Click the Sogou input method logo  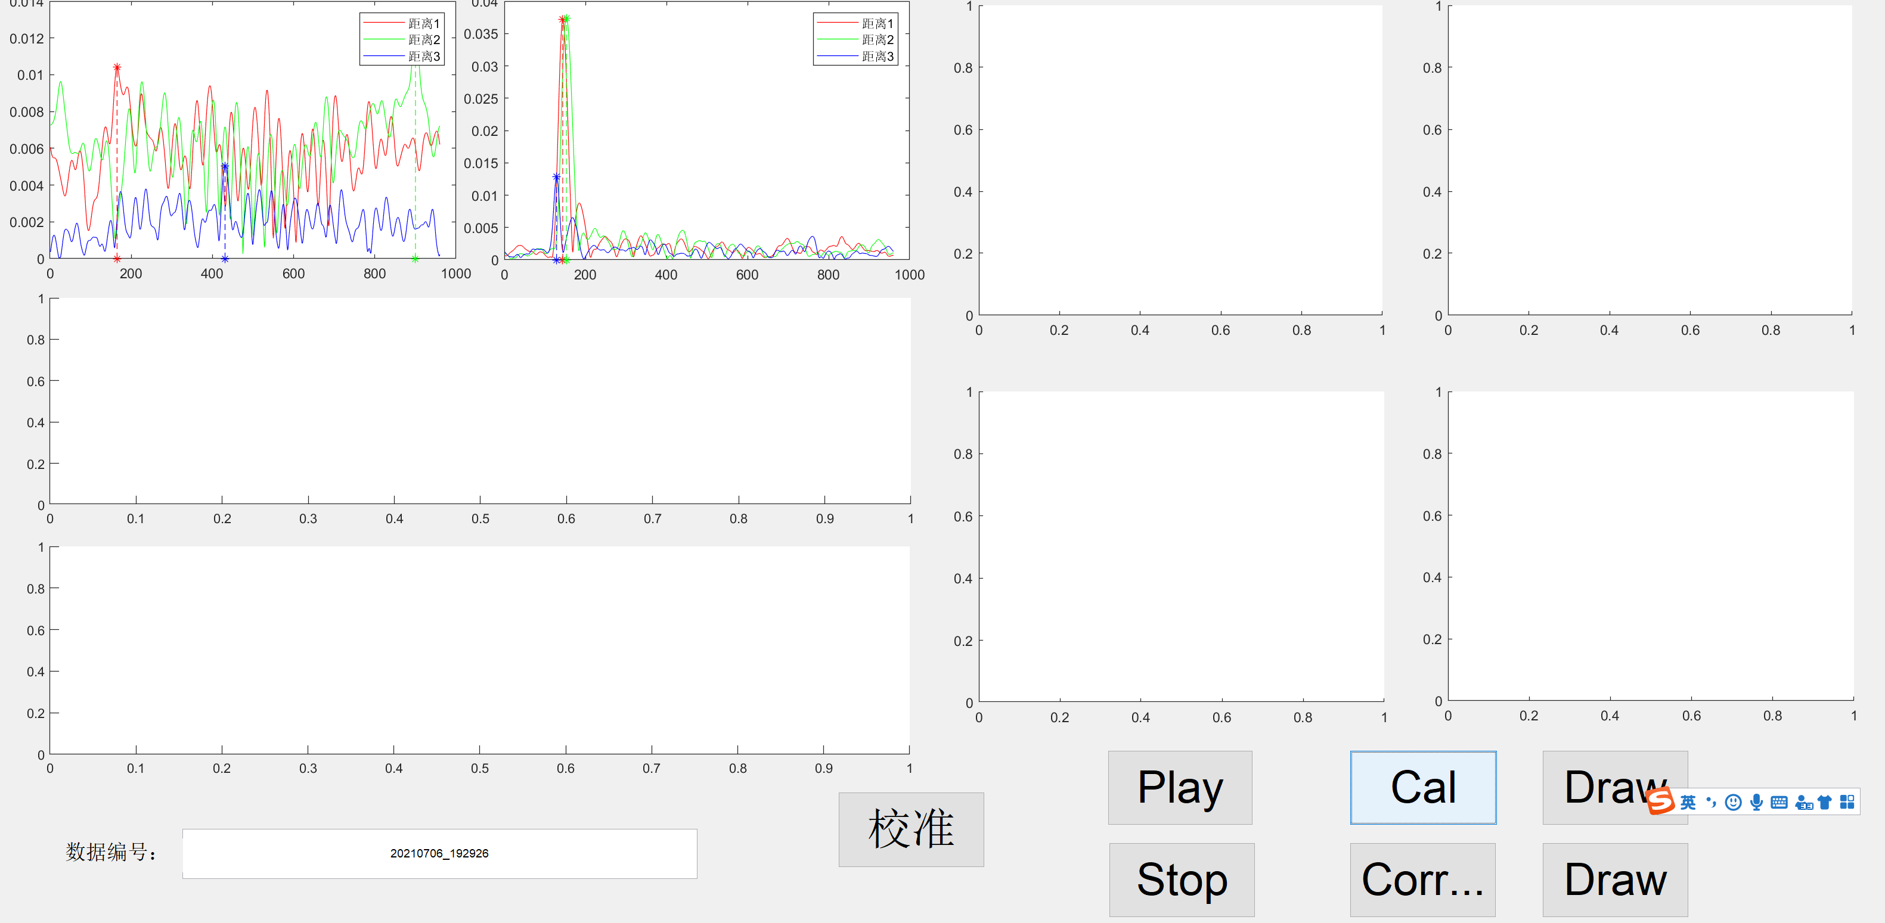point(1660,801)
